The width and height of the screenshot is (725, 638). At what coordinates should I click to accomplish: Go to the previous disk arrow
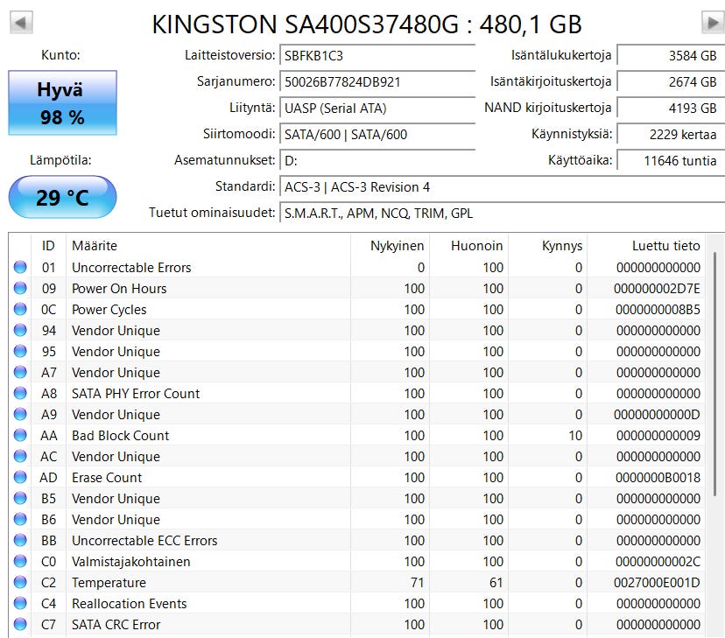[x=21, y=22]
